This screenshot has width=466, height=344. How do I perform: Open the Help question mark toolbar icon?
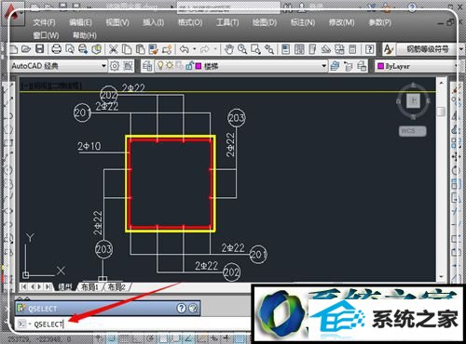click(x=369, y=49)
